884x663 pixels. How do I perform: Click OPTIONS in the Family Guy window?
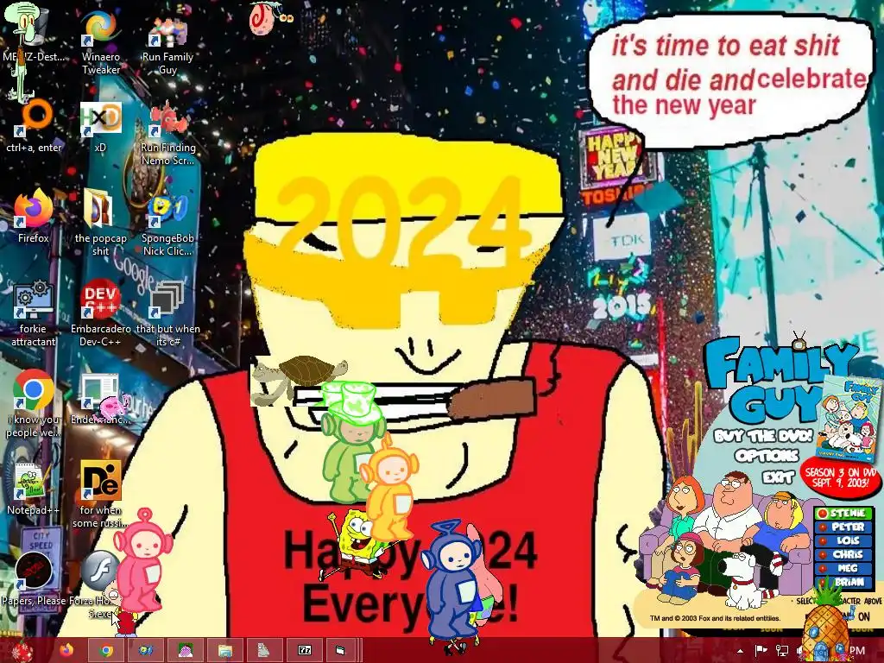pos(767,456)
